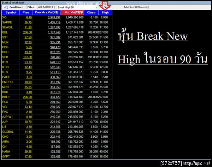Click SST High value 31.500
Image resolution: width=212 pixels, height=167 pixels.
[x=104, y=37]
